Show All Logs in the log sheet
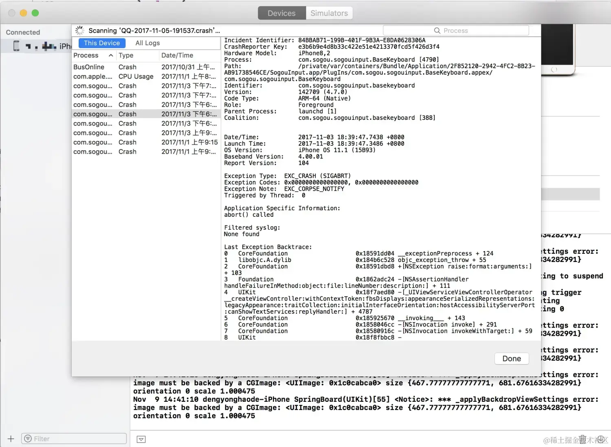Image resolution: width=611 pixels, height=447 pixels. tap(147, 43)
